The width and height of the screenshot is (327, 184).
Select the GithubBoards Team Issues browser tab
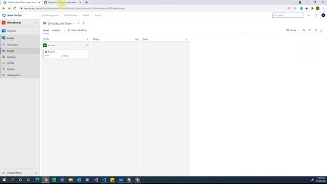(x=21, y=2)
